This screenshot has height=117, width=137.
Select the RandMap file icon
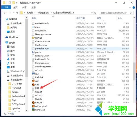tap(33, 110)
